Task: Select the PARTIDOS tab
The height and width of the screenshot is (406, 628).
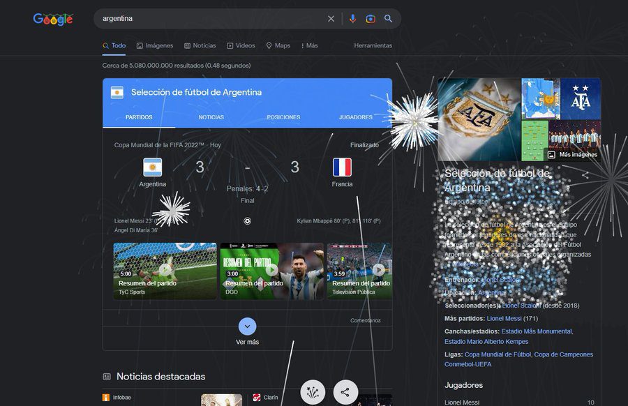Action: click(139, 117)
